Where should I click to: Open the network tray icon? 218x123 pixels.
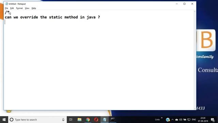click(189, 120)
